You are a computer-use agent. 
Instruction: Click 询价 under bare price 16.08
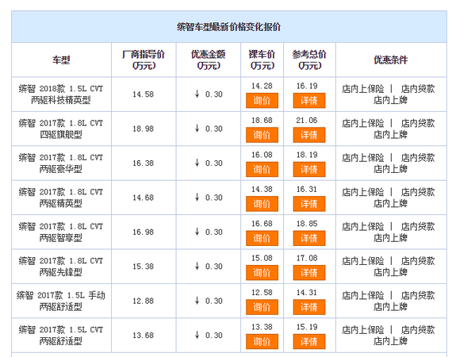click(x=262, y=169)
